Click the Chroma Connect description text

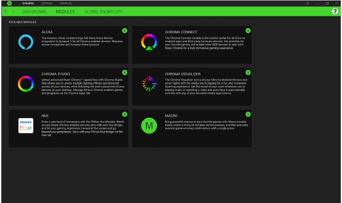205,43
